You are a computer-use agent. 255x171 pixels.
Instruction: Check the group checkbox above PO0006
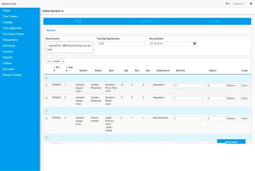(47, 111)
